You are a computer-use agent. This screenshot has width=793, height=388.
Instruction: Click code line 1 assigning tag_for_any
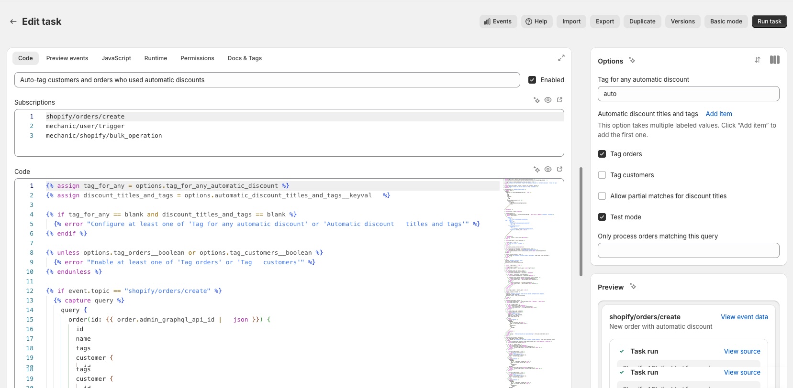168,186
